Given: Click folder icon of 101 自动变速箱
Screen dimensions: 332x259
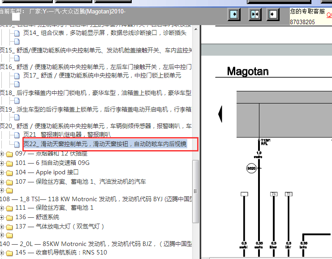Looking at the screenshot, I should click(x=9, y=163).
